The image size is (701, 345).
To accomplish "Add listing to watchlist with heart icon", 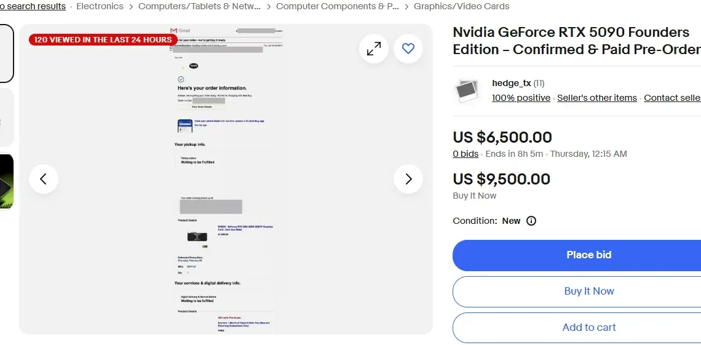I will (408, 49).
